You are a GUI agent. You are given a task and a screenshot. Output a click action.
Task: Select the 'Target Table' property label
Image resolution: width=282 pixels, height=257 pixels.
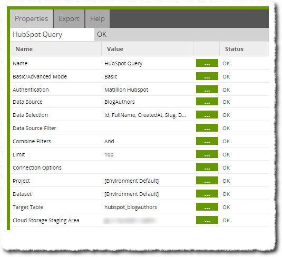(28, 207)
